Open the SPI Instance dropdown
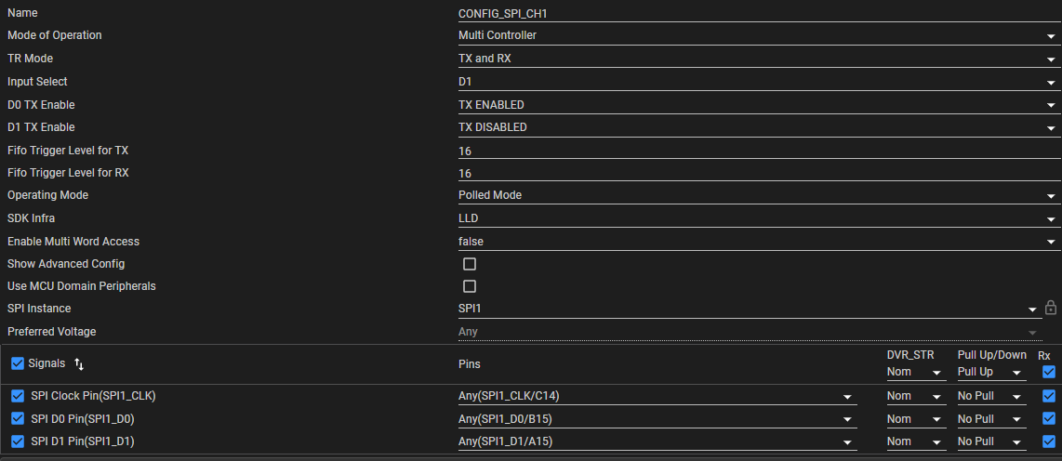This screenshot has height=461, width=1062. (x=750, y=309)
